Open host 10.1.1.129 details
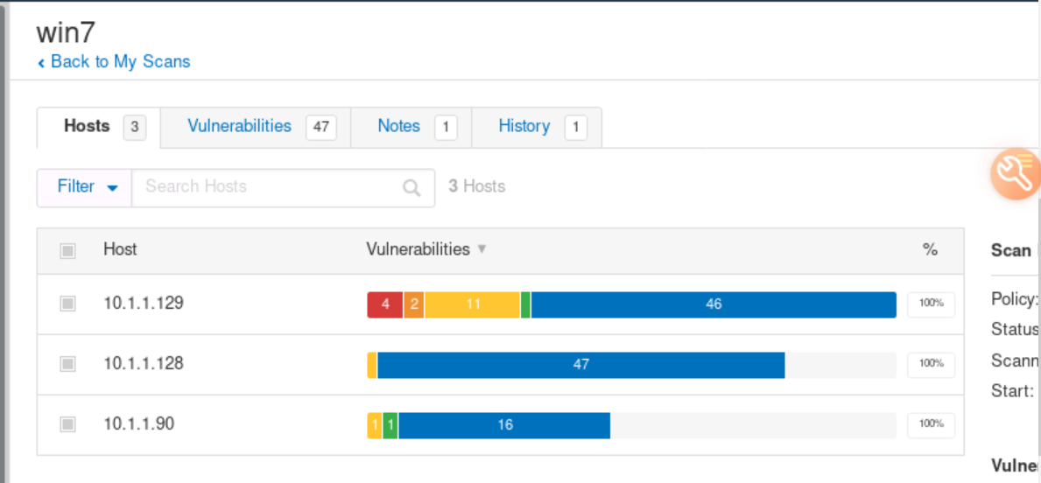The height and width of the screenshot is (483, 1041). [x=144, y=304]
